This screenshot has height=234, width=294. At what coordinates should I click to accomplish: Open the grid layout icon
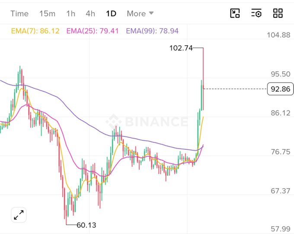click(x=278, y=13)
